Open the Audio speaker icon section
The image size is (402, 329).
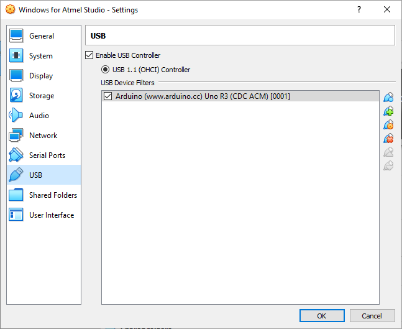click(16, 115)
